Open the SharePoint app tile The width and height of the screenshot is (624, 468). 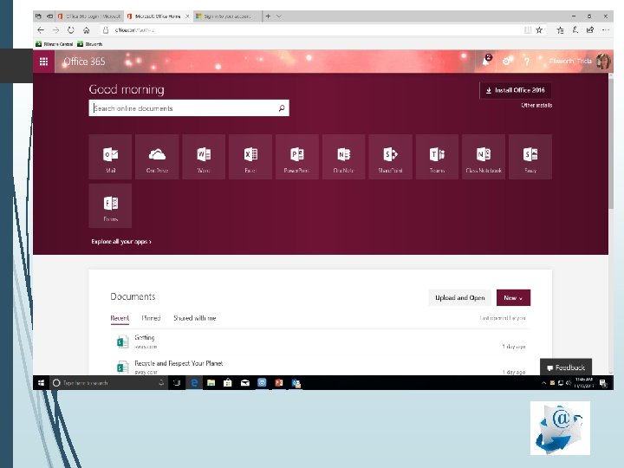(390, 157)
